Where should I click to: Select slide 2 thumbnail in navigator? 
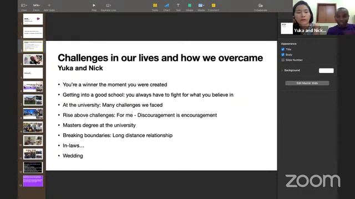pyautogui.click(x=33, y=33)
